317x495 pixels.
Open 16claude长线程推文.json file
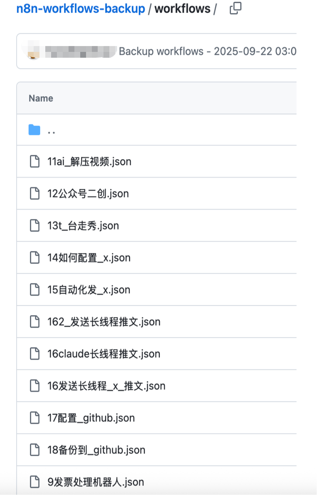tap(104, 354)
